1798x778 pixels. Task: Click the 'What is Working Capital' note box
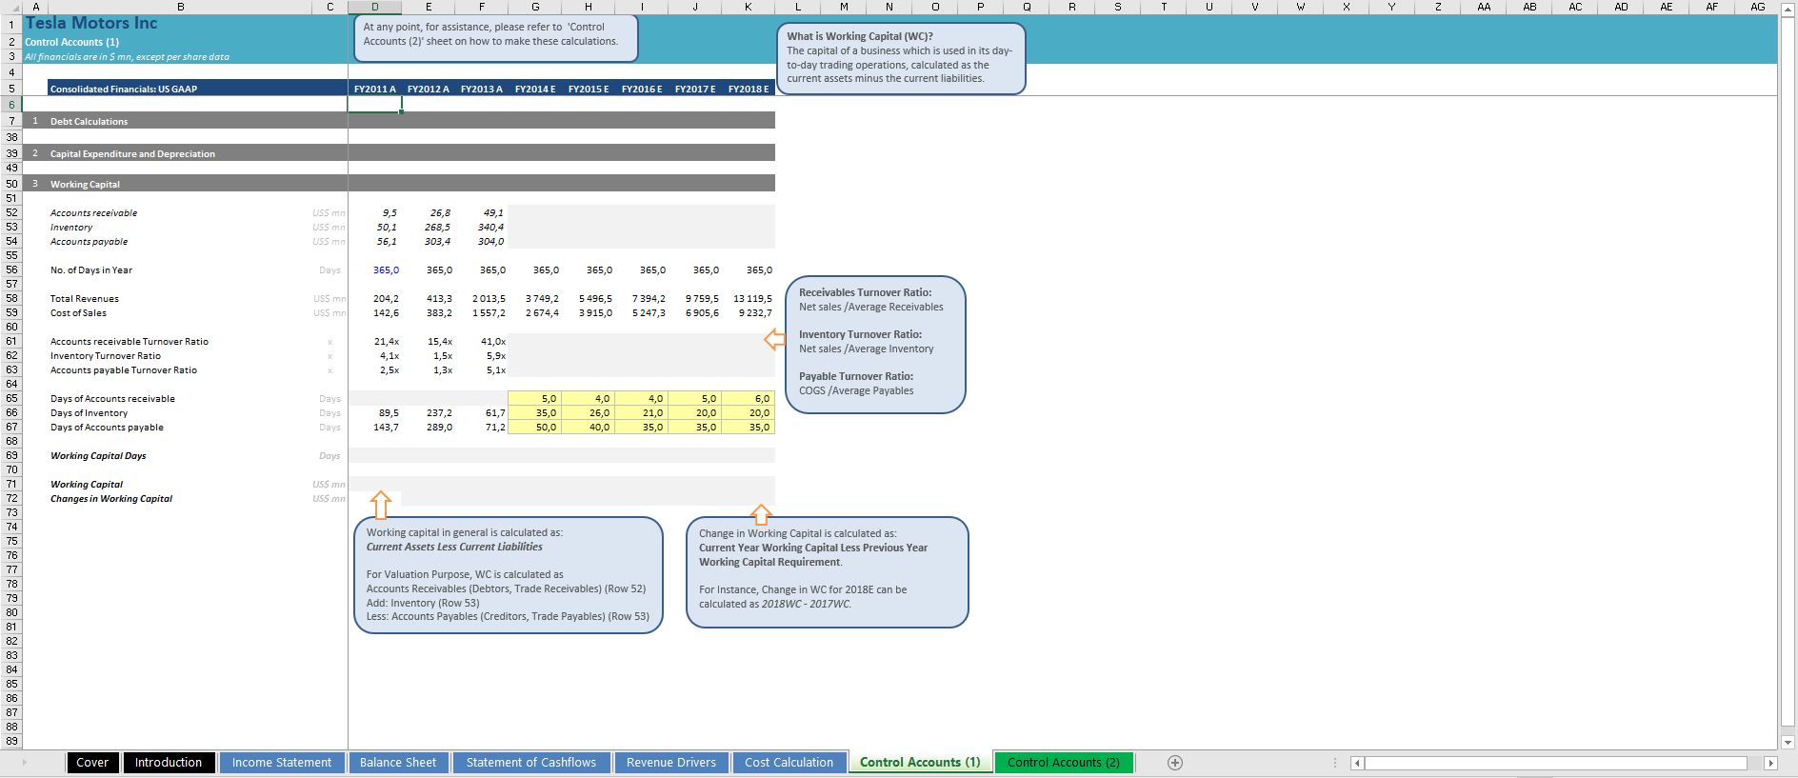click(x=901, y=58)
